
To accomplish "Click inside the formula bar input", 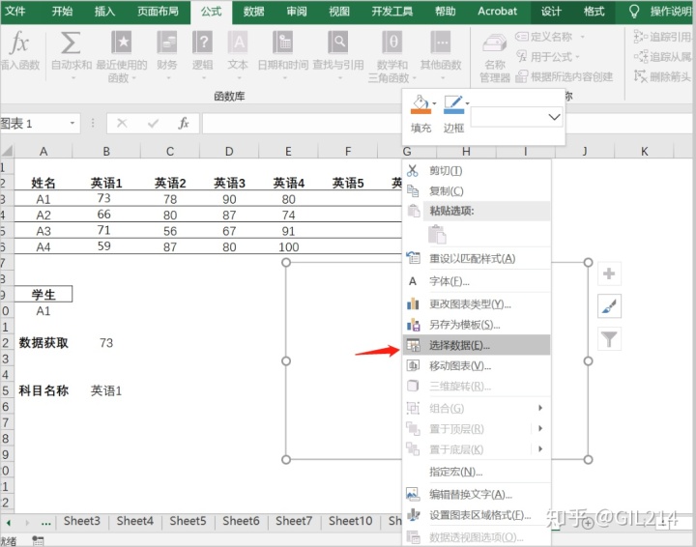I will (x=302, y=124).
